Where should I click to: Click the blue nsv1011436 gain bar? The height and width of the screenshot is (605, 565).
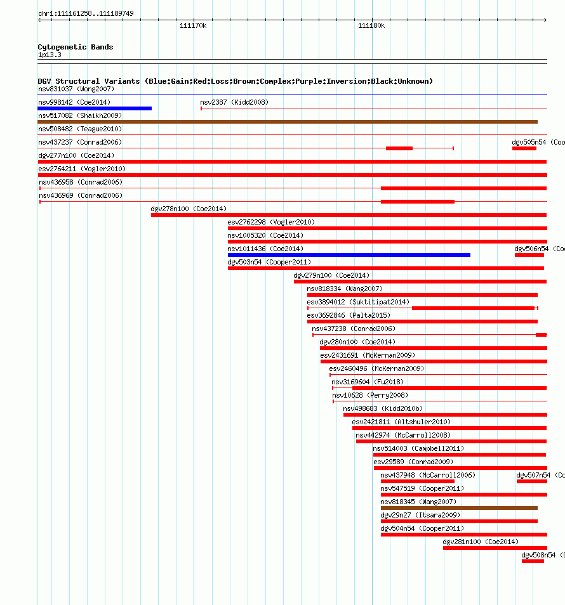pos(349,255)
